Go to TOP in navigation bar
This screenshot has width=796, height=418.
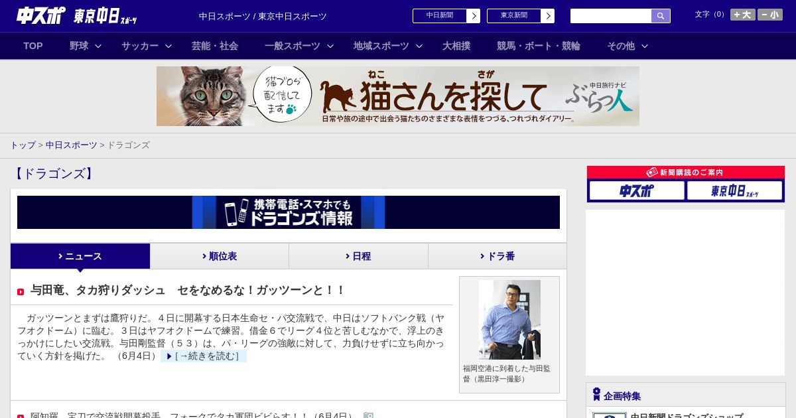[33, 46]
